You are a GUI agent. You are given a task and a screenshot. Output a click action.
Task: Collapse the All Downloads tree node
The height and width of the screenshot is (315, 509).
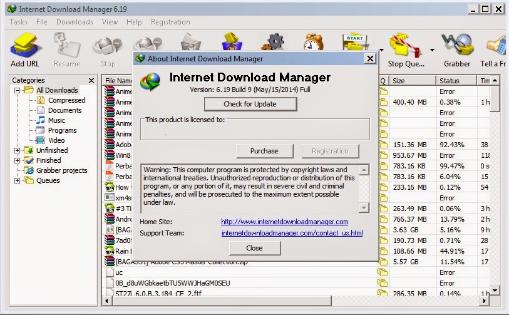[17, 90]
